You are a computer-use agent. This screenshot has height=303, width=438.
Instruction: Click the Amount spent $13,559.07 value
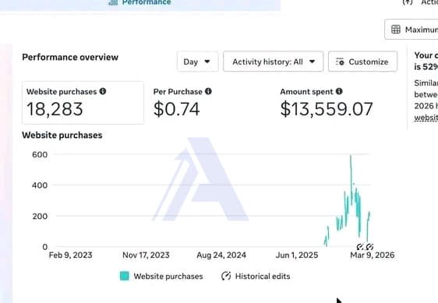click(327, 109)
